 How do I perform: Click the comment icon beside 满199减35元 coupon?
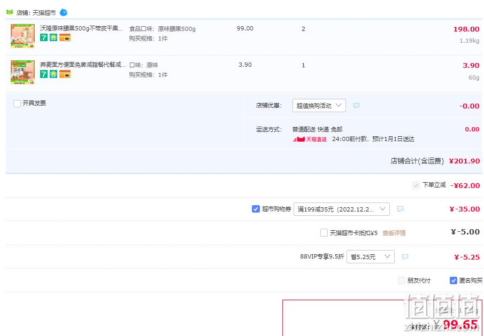400,209
